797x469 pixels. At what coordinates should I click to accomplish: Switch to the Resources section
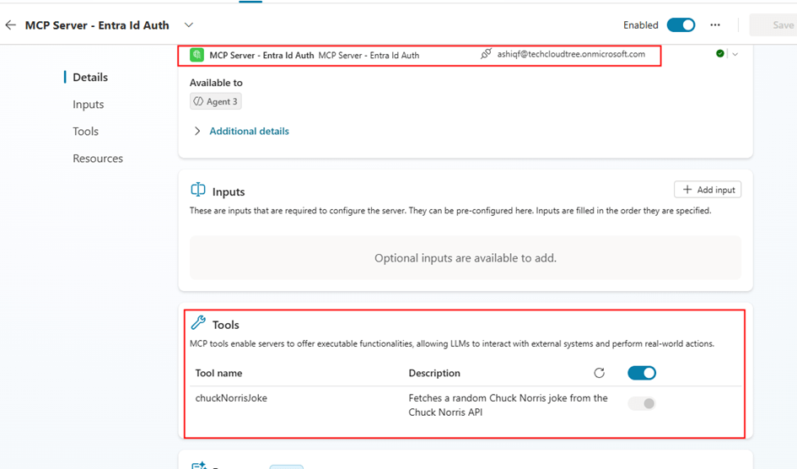(98, 159)
